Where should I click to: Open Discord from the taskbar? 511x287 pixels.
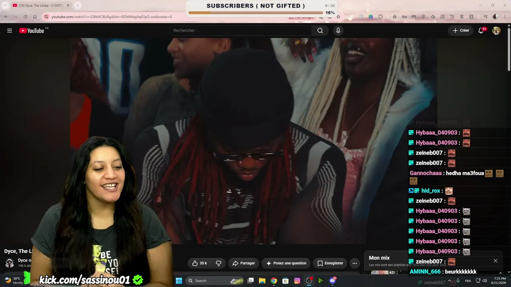tap(333, 281)
